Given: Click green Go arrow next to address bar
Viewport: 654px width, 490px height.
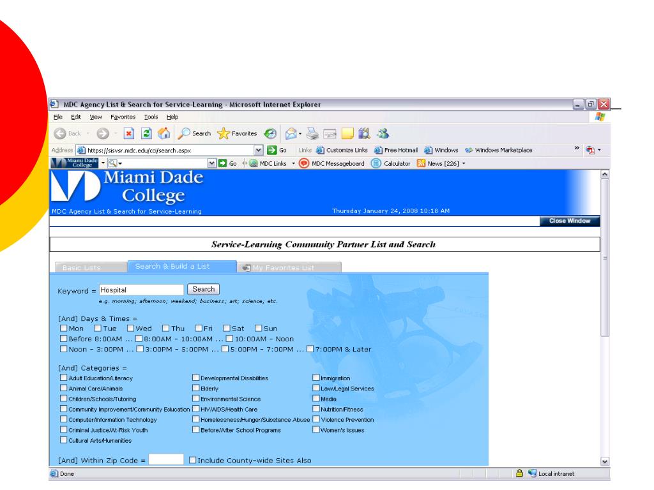Looking at the screenshot, I should click(272, 150).
